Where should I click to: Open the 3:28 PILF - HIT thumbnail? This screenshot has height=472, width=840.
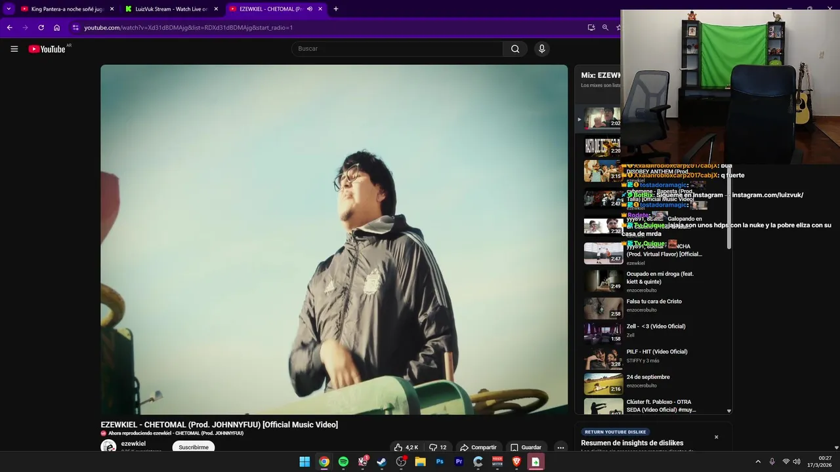point(603,358)
